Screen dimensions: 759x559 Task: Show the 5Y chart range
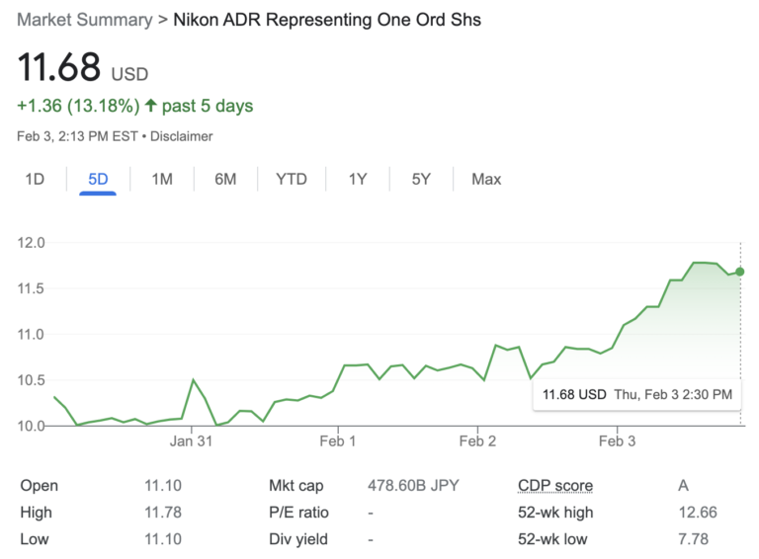click(x=421, y=180)
